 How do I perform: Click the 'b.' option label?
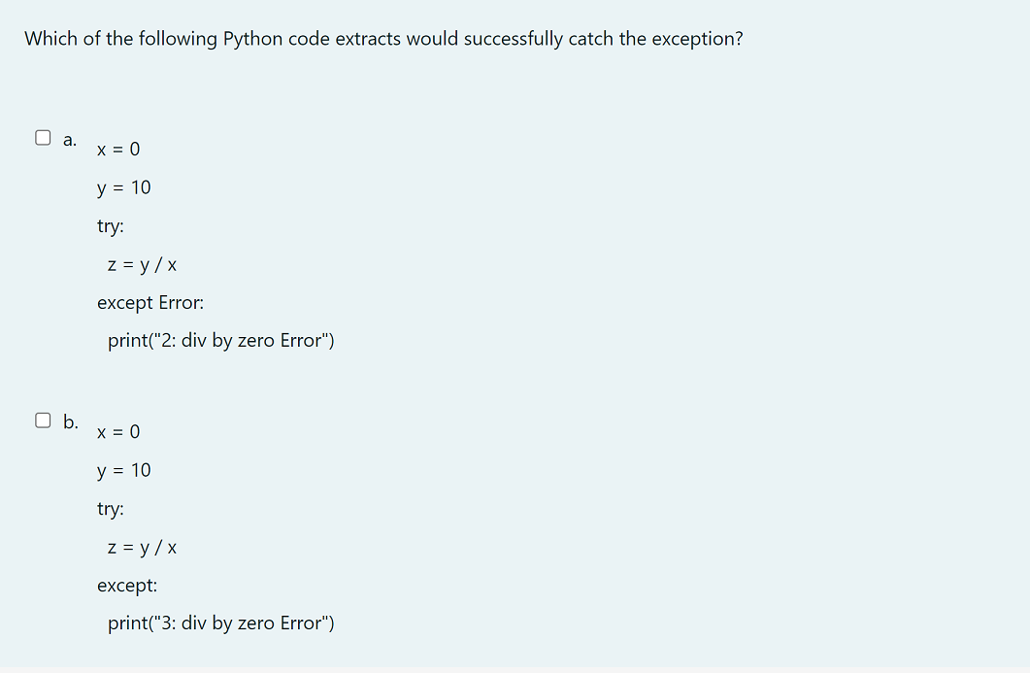click(71, 421)
